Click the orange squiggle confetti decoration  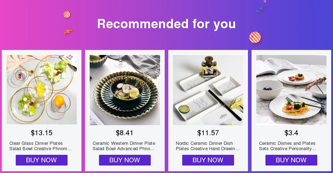click(x=68, y=32)
